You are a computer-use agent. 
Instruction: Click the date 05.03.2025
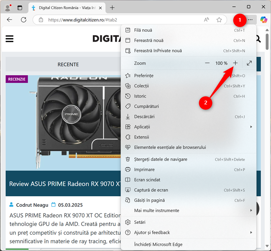pos(70,205)
